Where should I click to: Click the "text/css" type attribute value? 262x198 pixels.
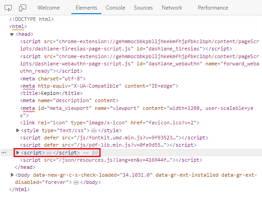tap(72, 130)
